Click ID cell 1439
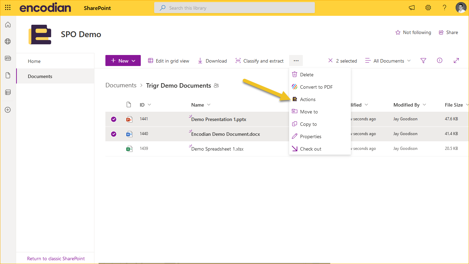The width and height of the screenshot is (469, 264). (x=144, y=148)
